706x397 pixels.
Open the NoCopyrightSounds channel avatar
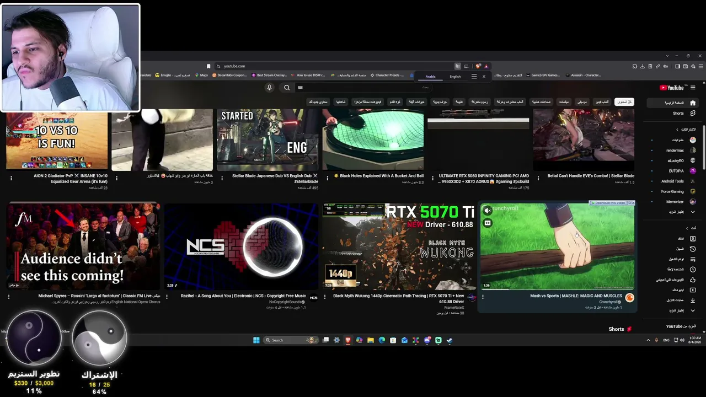click(313, 298)
